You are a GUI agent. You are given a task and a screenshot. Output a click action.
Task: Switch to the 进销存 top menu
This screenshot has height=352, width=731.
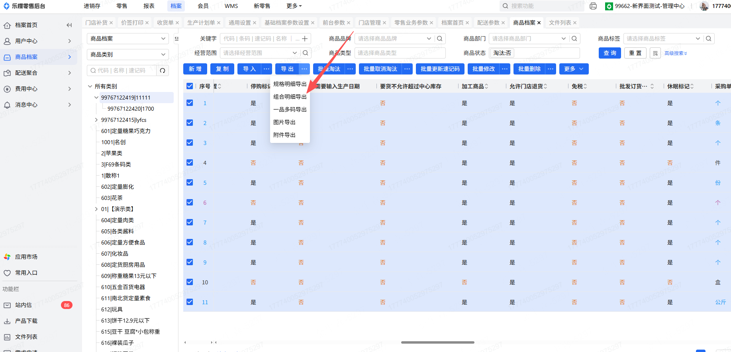[x=92, y=6]
